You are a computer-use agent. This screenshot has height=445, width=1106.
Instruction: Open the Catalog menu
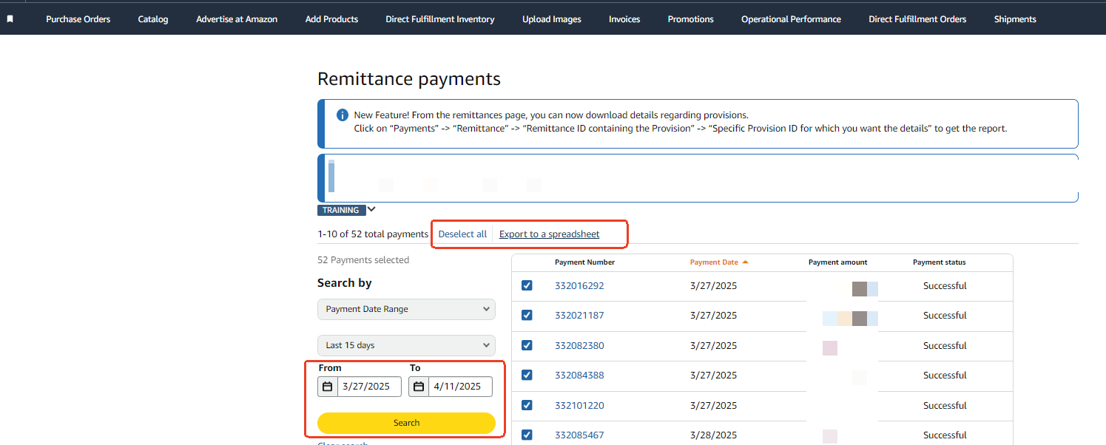point(153,19)
